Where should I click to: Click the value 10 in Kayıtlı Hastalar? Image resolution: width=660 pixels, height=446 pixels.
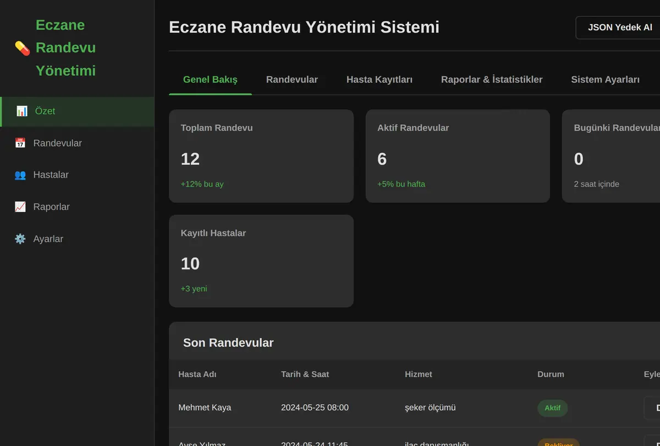click(x=190, y=264)
